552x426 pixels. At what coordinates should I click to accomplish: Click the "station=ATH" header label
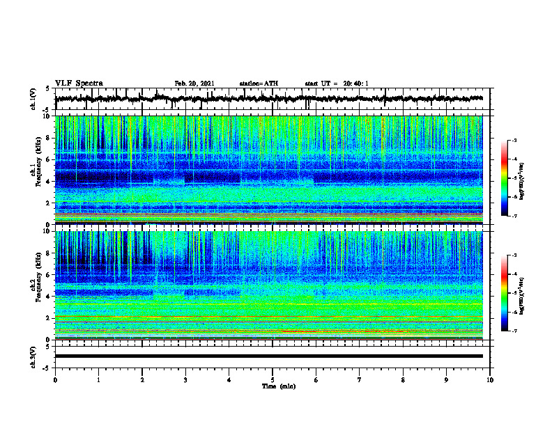coord(259,84)
